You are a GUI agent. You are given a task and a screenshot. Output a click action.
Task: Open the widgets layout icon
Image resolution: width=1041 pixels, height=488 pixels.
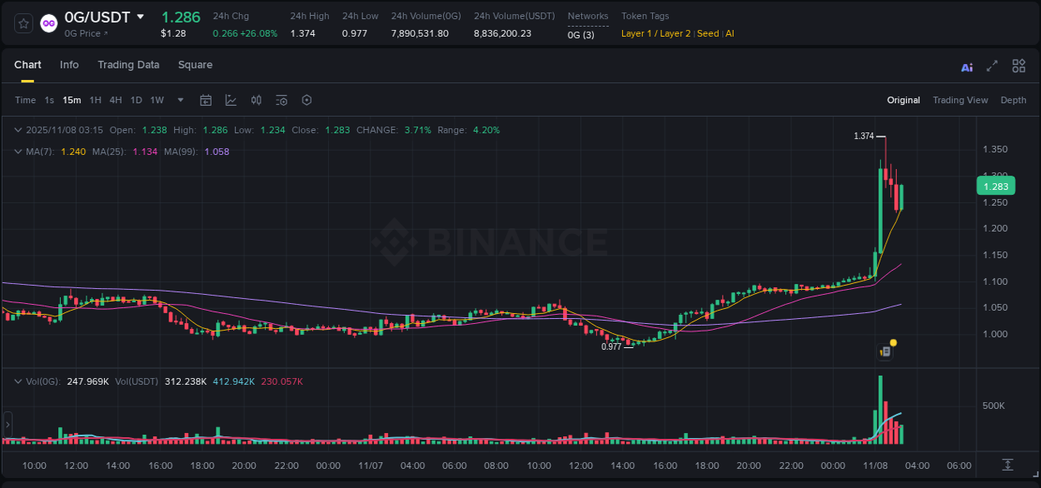(1019, 66)
